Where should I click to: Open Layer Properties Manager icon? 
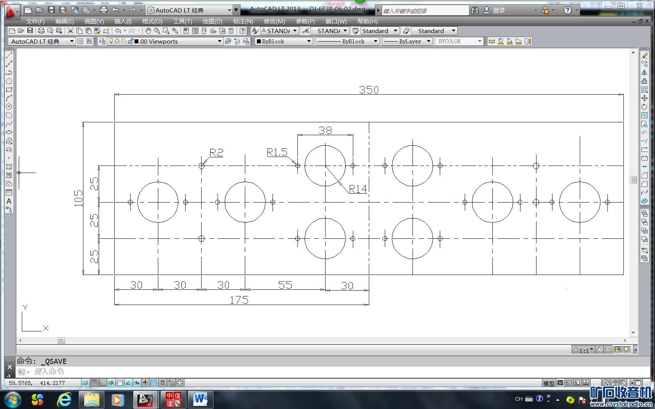[102, 41]
